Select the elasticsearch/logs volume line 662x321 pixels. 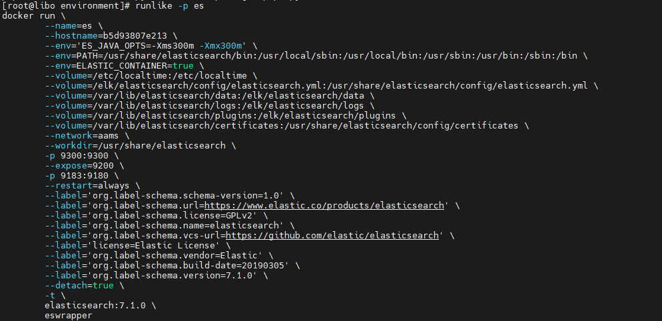209,106
